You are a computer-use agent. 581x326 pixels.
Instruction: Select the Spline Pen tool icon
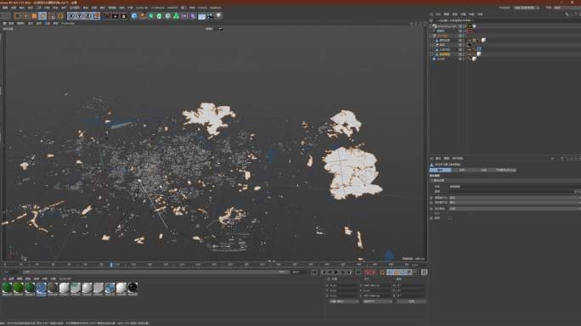[x=143, y=16]
